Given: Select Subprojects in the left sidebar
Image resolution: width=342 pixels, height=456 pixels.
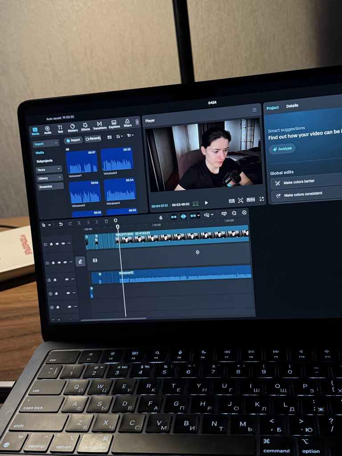Looking at the screenshot, I should tap(45, 161).
